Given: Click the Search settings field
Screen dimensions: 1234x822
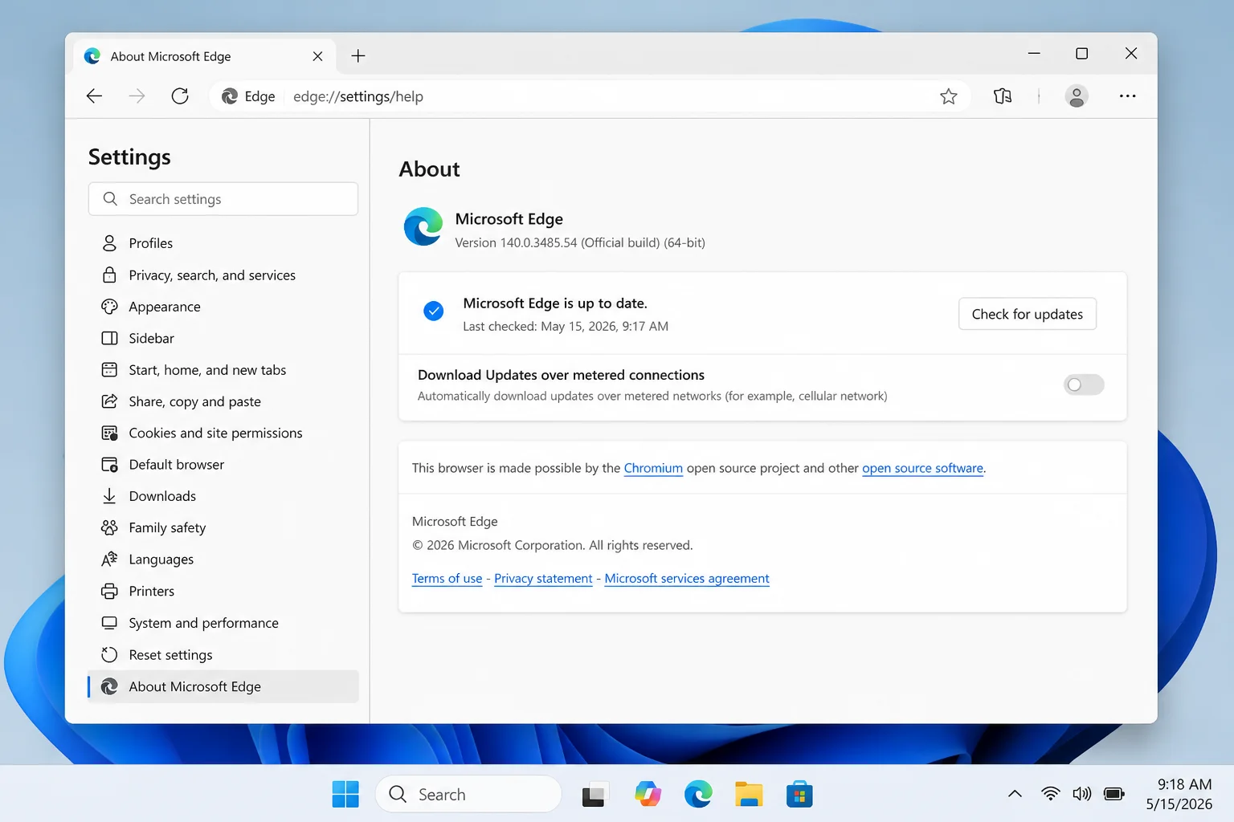Looking at the screenshot, I should coord(223,199).
